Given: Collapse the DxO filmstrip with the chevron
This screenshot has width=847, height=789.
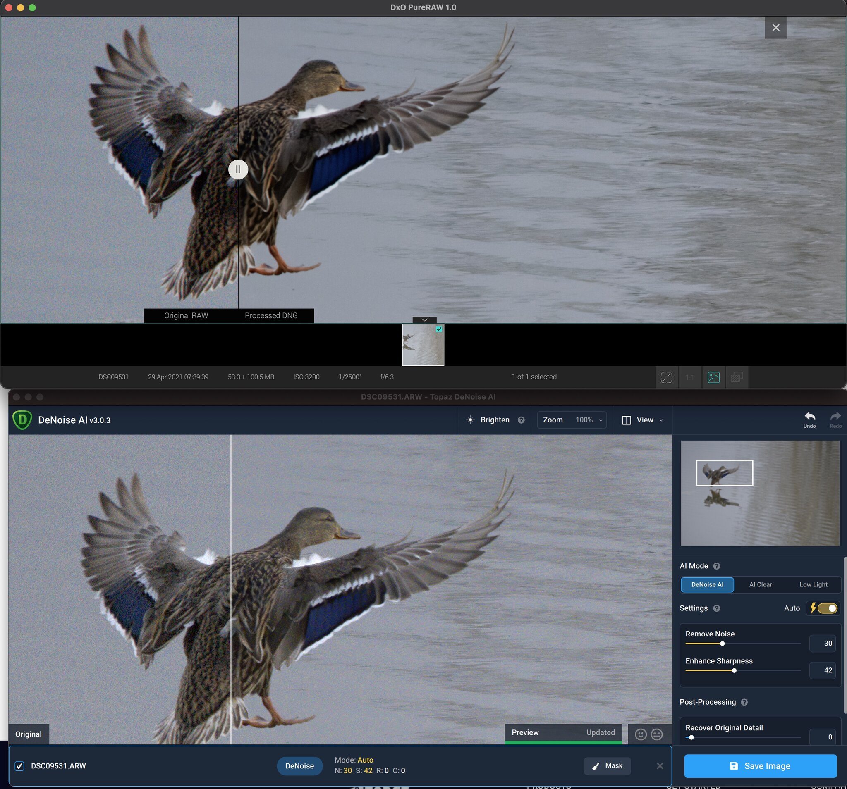Looking at the screenshot, I should click(x=424, y=320).
